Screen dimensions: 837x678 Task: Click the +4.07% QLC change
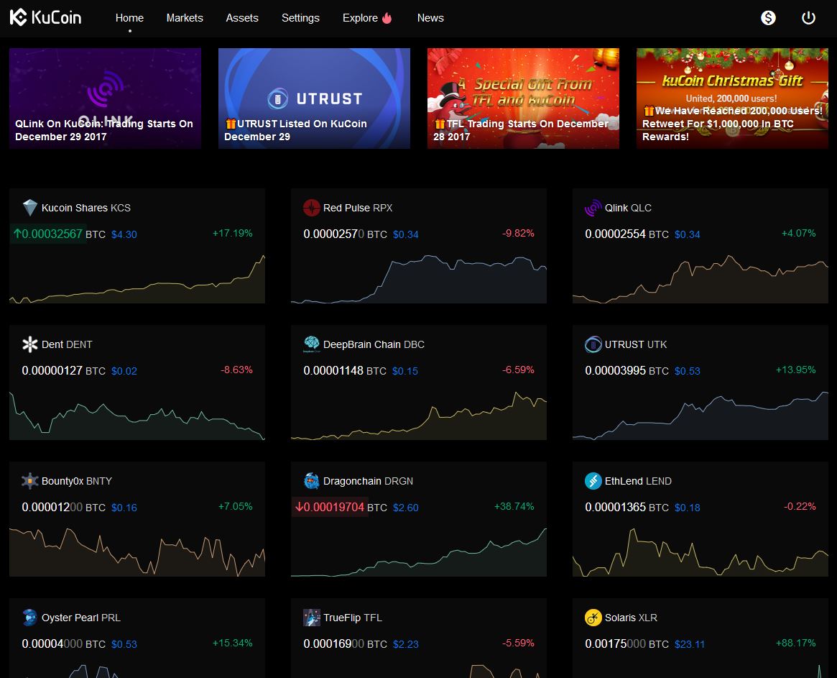pos(799,234)
